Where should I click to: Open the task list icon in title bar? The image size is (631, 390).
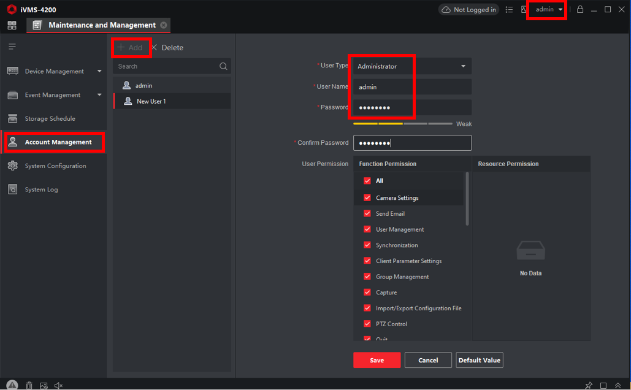(509, 10)
